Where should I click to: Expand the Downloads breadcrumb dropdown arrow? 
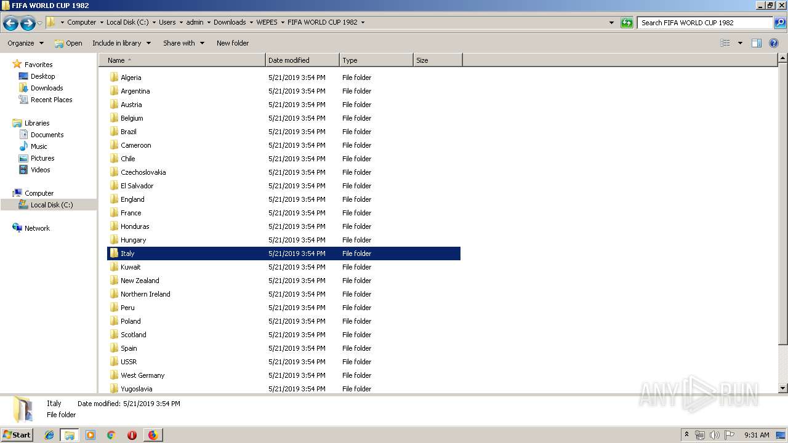(x=251, y=22)
